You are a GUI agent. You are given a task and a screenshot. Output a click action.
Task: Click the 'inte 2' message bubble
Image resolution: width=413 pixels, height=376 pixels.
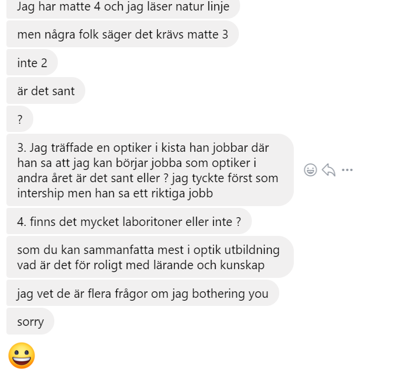coord(32,62)
